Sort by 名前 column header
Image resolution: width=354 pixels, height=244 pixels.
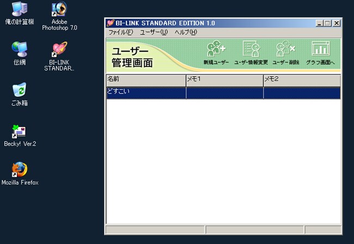pos(146,81)
